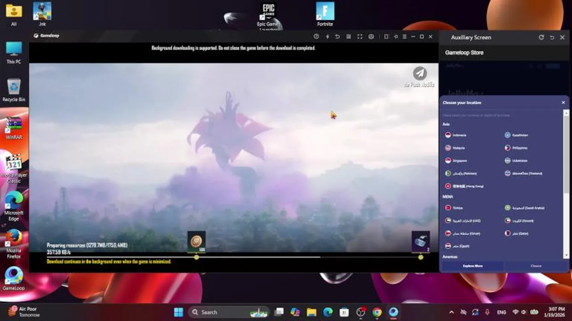Close the Auxiliary Screen panel
The height and width of the screenshot is (321, 572).
(x=562, y=37)
